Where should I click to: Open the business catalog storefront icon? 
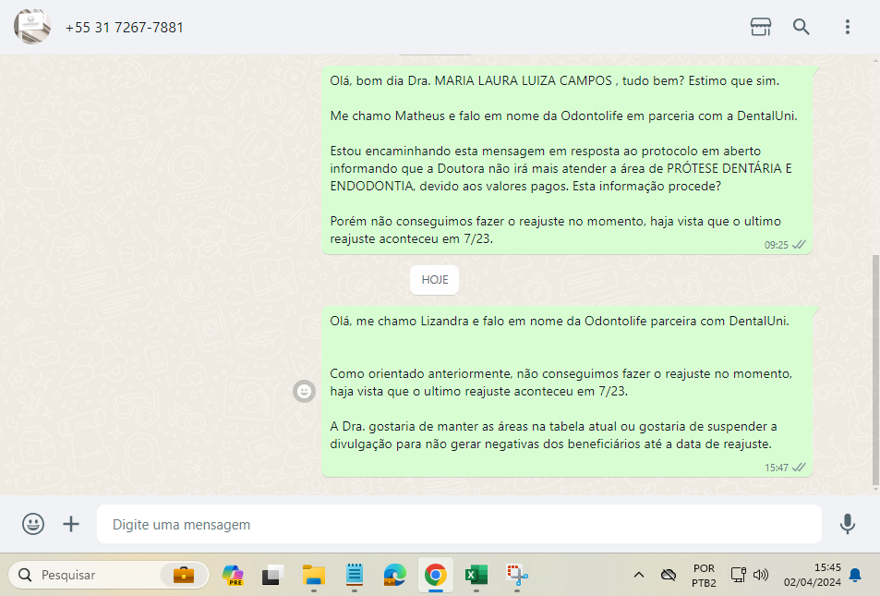point(761,27)
